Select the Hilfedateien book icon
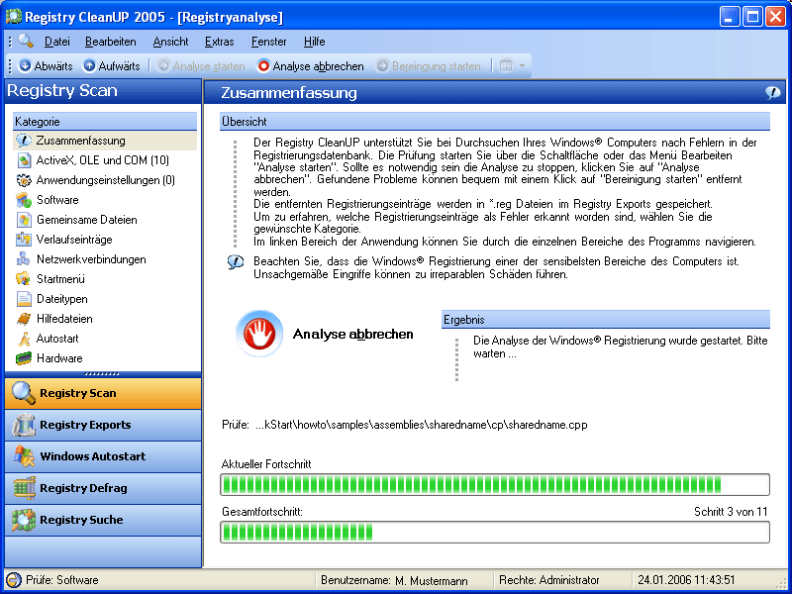 pyautogui.click(x=24, y=319)
